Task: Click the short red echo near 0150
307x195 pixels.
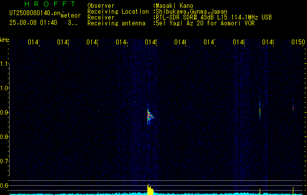Action: click(x=293, y=108)
